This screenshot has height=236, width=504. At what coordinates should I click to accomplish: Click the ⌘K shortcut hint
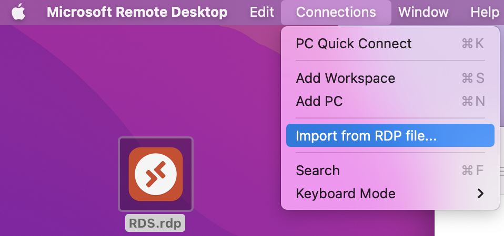tap(472, 44)
